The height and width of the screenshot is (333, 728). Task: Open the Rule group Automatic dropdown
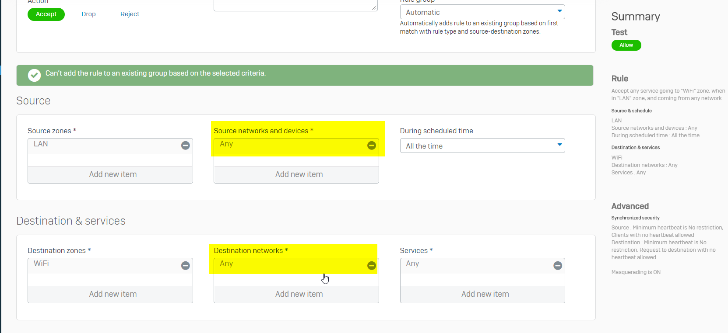click(482, 12)
